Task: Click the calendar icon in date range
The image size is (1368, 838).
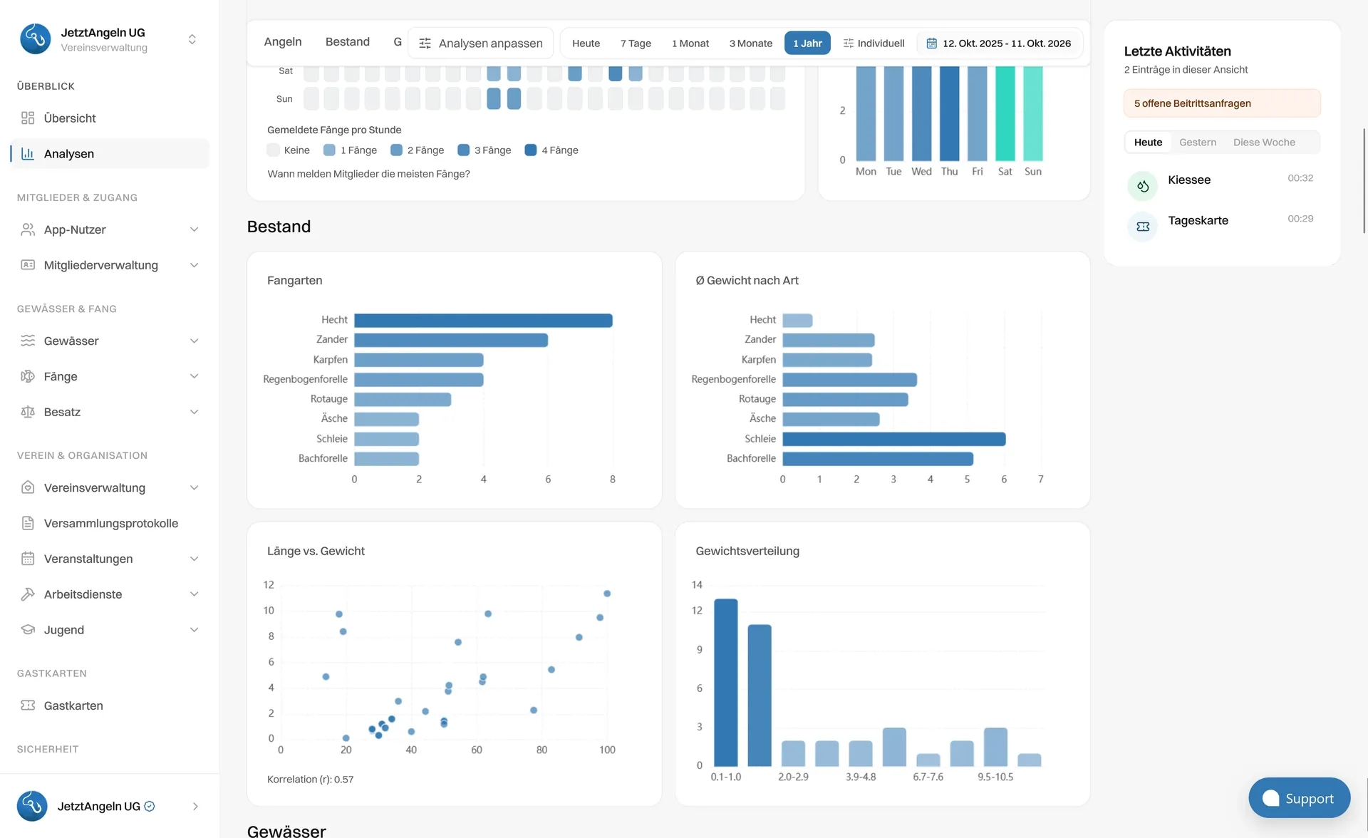Action: pyautogui.click(x=931, y=43)
